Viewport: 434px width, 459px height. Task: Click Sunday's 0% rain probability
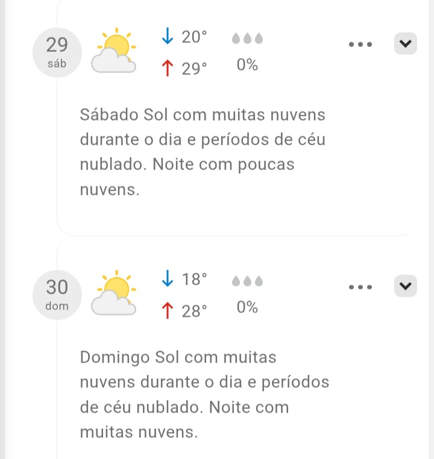click(x=247, y=308)
